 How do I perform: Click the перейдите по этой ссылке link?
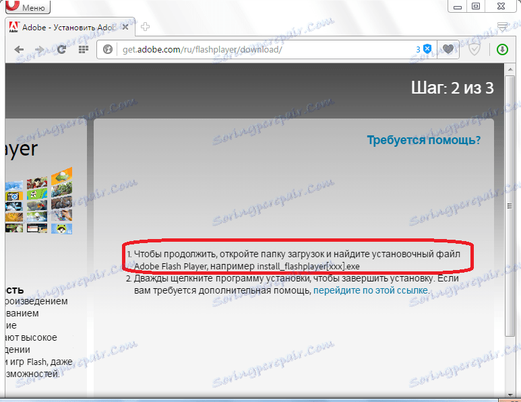click(x=371, y=290)
